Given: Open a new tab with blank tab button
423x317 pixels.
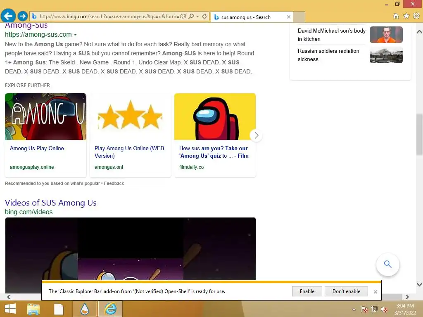Looking at the screenshot, I should 299,17.
